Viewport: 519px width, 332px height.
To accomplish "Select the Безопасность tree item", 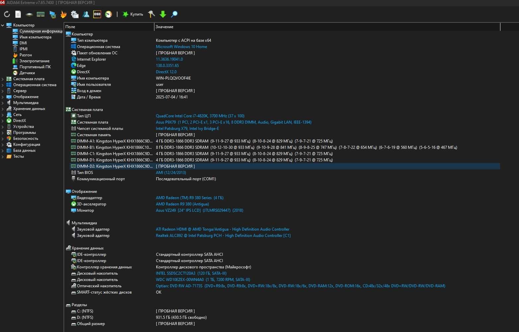I will (x=22, y=138).
